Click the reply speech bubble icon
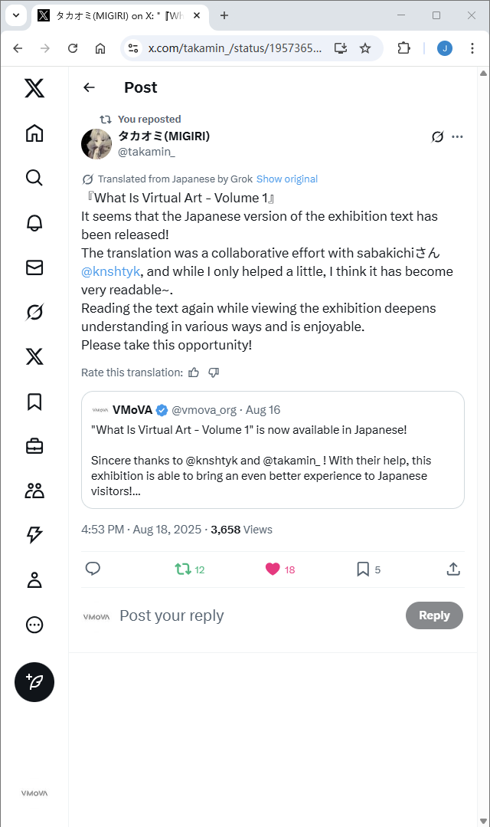 coord(93,569)
